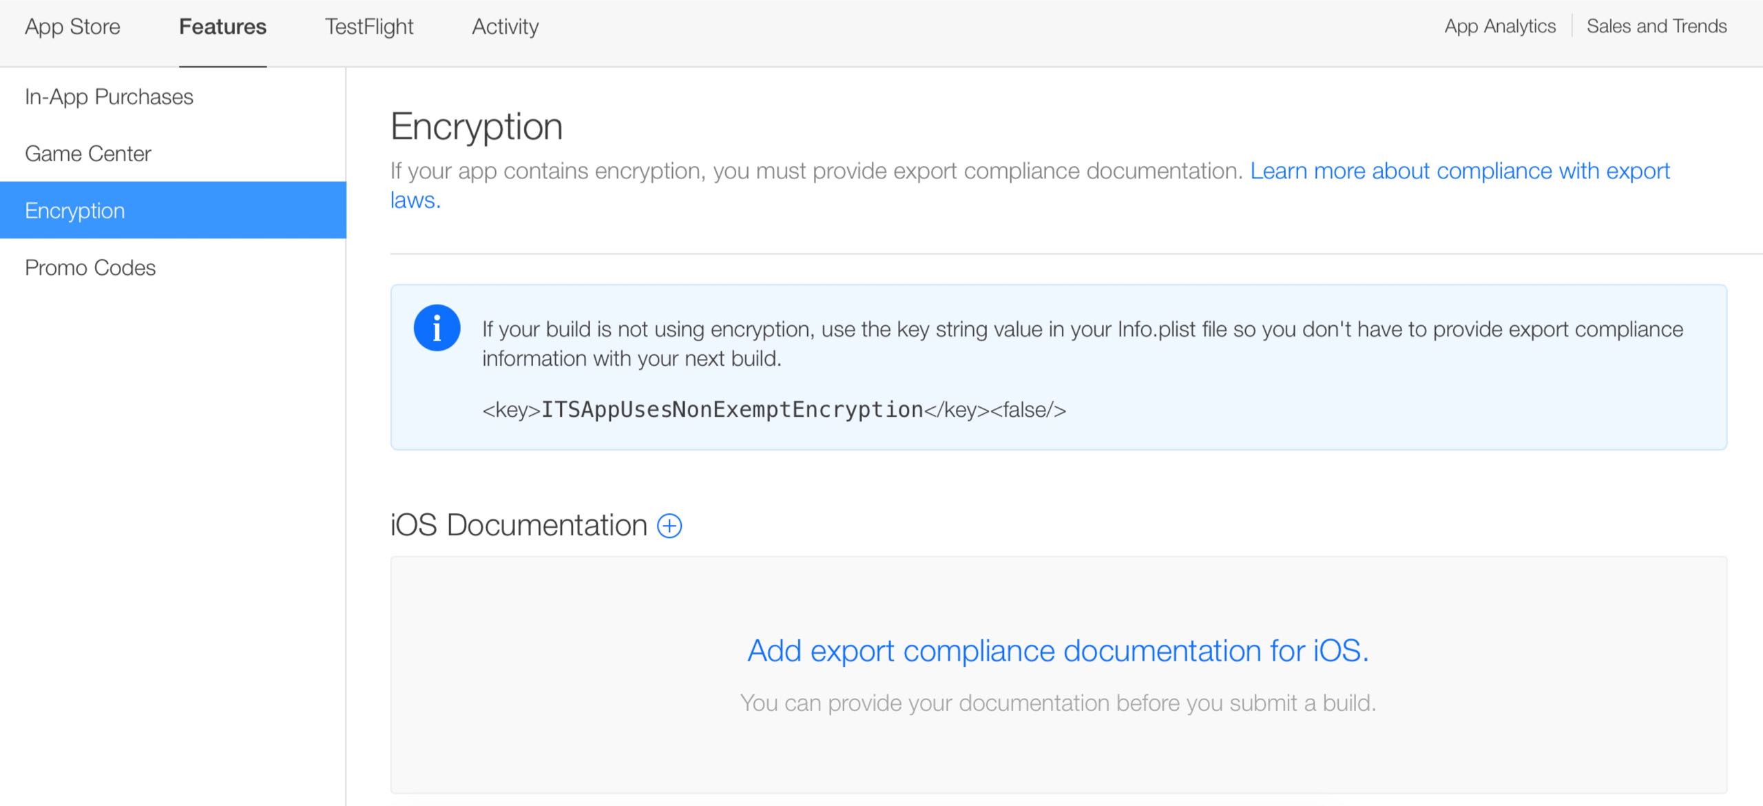The image size is (1763, 806).
Task: Open Sales and Trends link
Action: 1656,26
